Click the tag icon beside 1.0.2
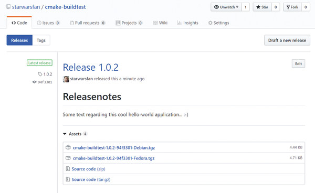This screenshot has height=193, width=315. [40, 74]
